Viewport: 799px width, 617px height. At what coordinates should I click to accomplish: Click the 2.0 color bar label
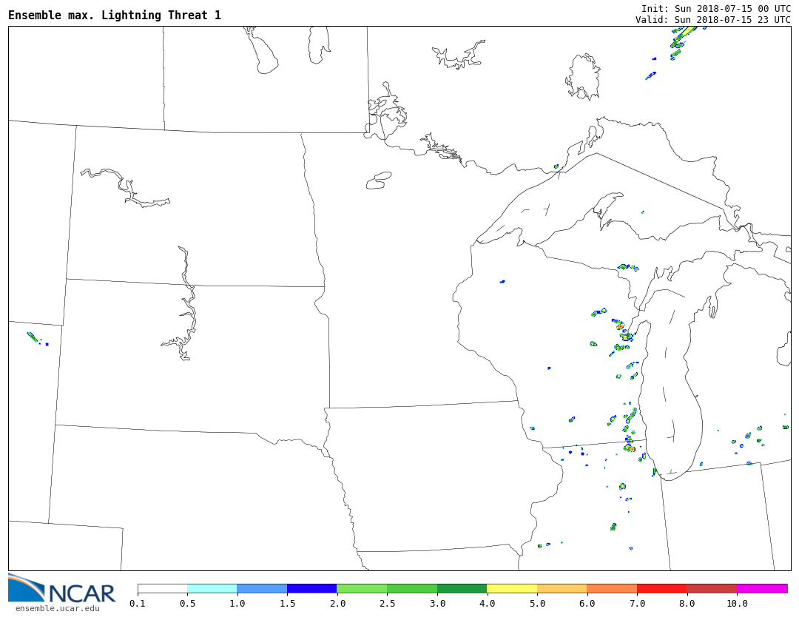coord(337,604)
